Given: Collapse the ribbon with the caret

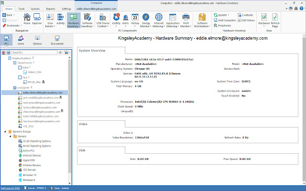Looking at the screenshot, I should click(286, 9).
